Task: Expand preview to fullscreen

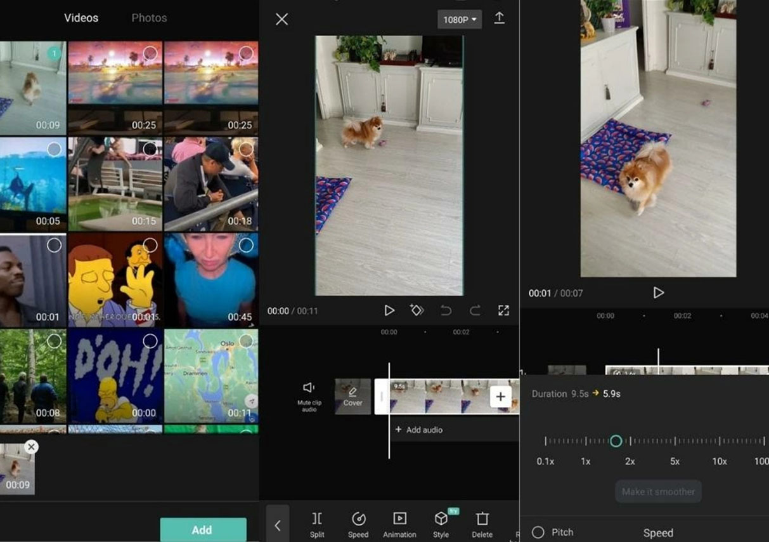Action: click(503, 310)
